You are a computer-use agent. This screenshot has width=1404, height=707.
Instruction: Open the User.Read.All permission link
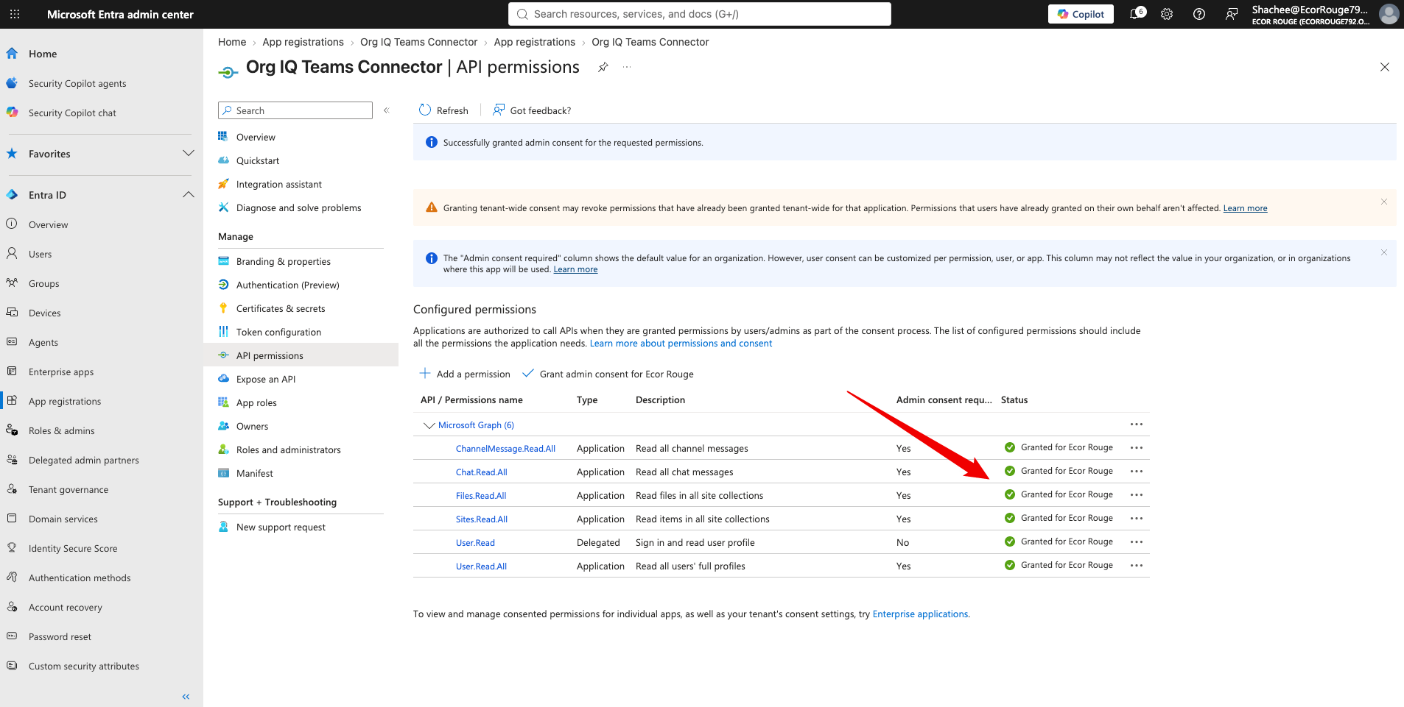pos(481,566)
